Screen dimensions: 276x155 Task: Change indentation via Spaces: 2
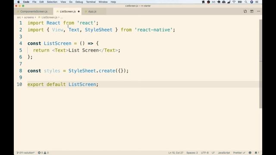[192, 153]
